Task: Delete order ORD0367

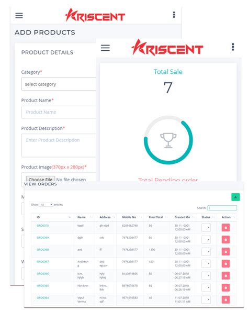Action: (x=226, y=263)
